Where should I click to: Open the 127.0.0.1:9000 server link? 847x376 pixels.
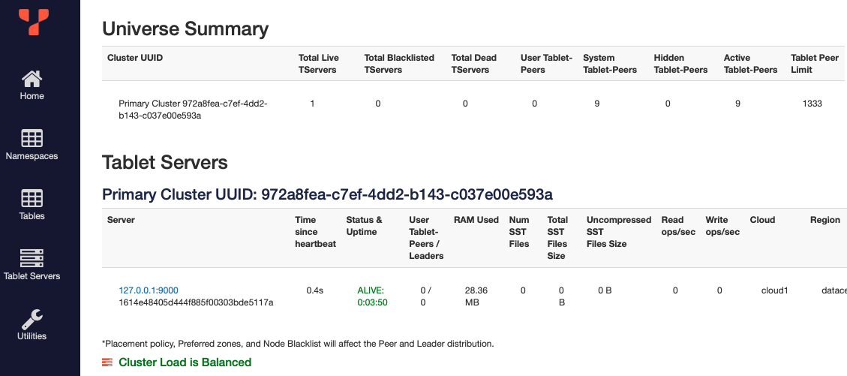click(x=149, y=290)
